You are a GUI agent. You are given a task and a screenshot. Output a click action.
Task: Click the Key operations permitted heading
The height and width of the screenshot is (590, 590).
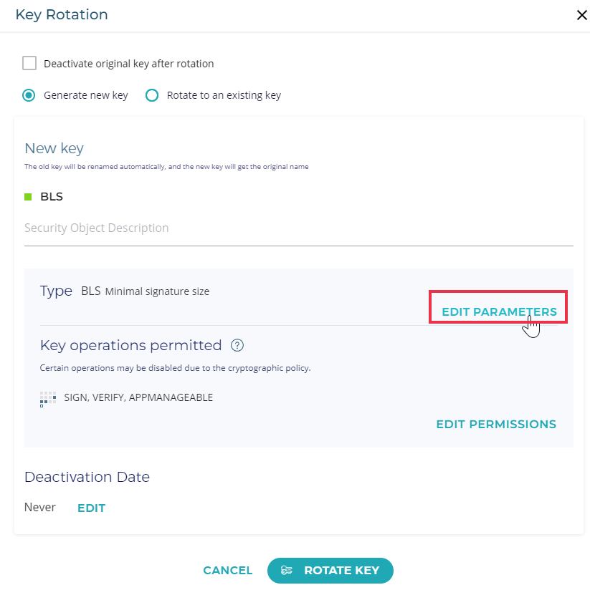pyautogui.click(x=130, y=346)
